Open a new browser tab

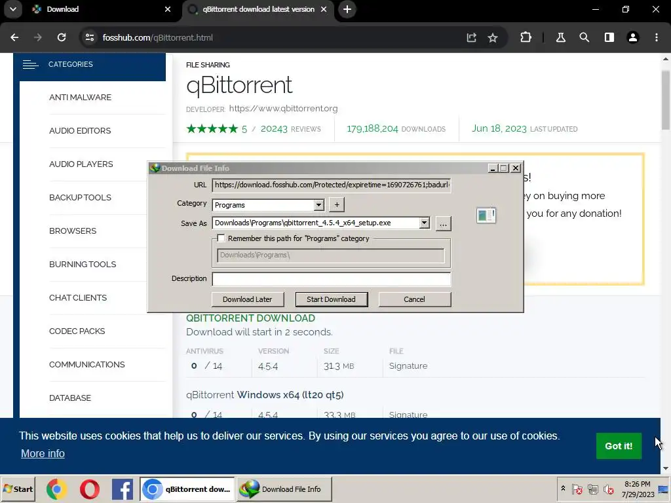click(x=347, y=9)
